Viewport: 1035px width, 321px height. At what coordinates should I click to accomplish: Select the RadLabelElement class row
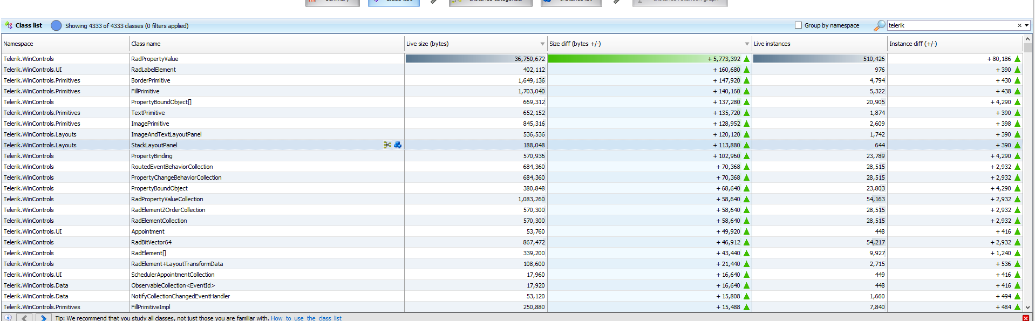512,70
